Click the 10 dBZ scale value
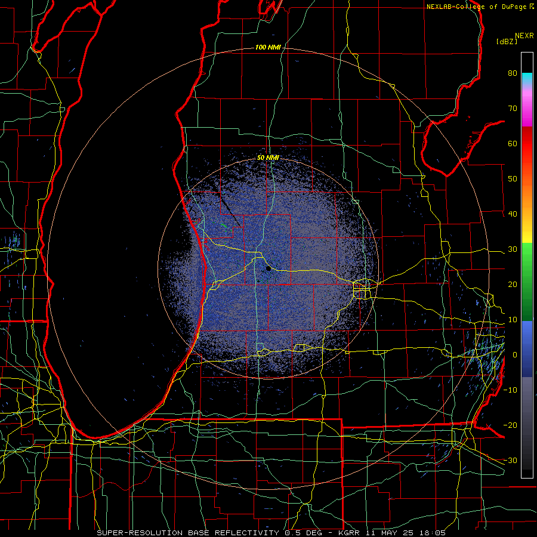537x537 pixels. [513, 320]
